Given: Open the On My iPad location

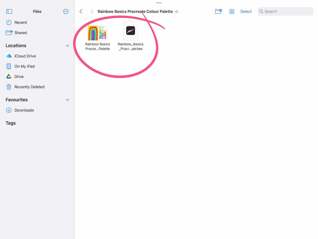Looking at the screenshot, I should click(24, 66).
